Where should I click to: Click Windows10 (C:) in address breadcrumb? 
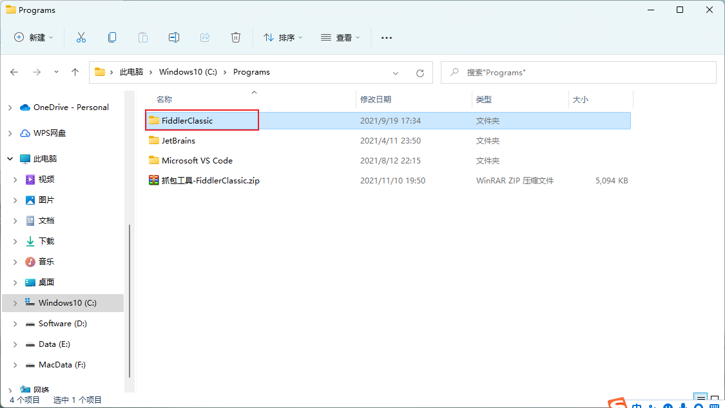pyautogui.click(x=188, y=72)
